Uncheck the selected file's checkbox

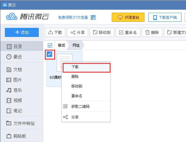50,55
